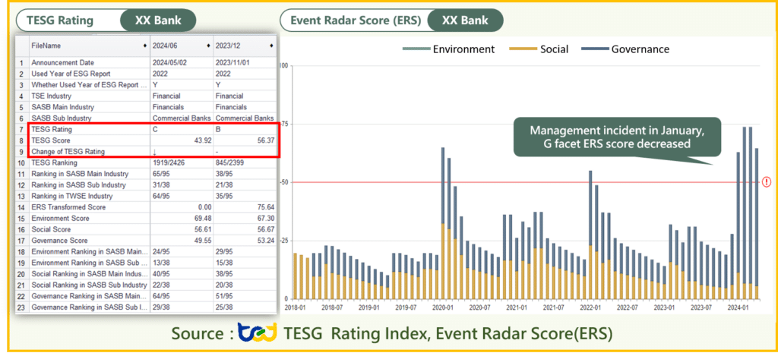Open FileName column sort dropdown
Image resolution: width=778 pixels, height=353 pixels.
coord(145,47)
